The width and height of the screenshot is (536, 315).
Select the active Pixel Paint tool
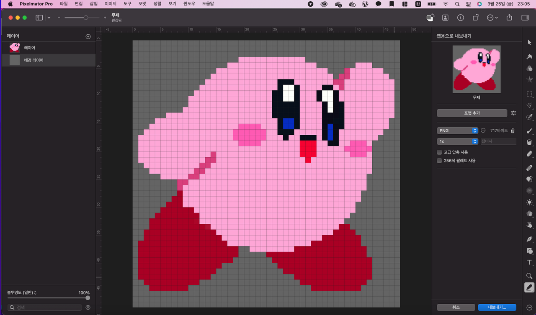click(529, 287)
